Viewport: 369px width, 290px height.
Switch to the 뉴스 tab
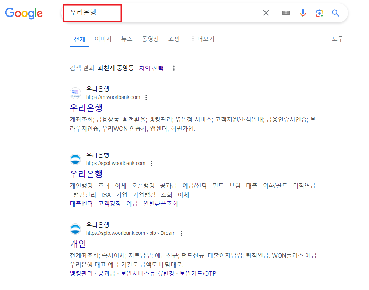coord(127,39)
